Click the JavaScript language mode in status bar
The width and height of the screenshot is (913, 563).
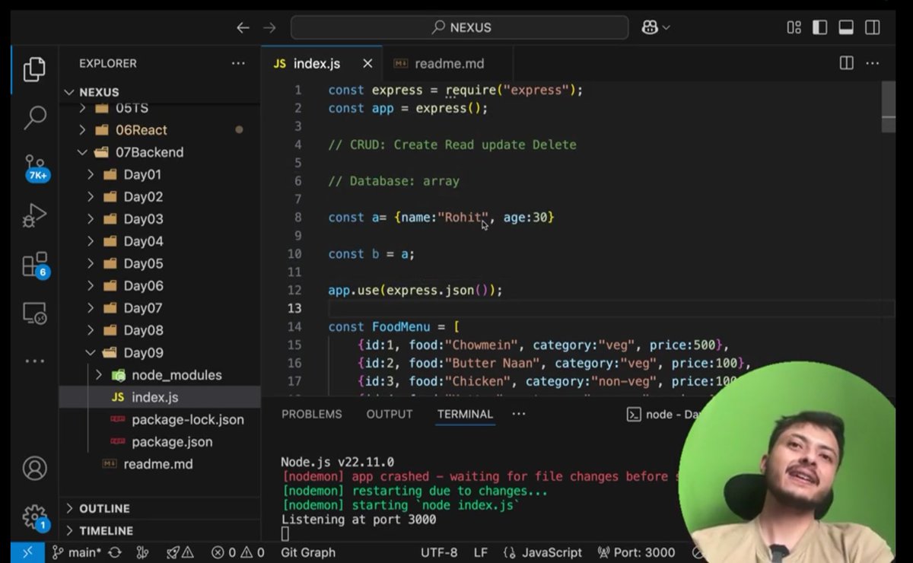pyautogui.click(x=553, y=552)
